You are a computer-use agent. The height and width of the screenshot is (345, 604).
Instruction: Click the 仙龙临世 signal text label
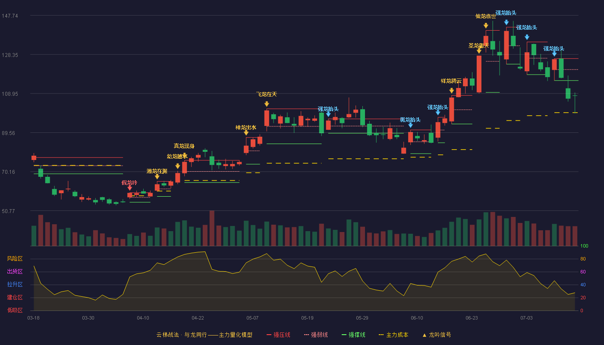coord(486,16)
